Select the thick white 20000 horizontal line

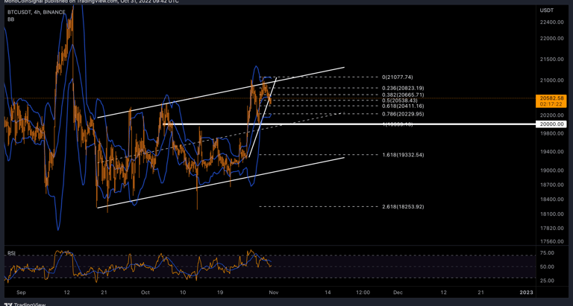[x=349, y=124]
